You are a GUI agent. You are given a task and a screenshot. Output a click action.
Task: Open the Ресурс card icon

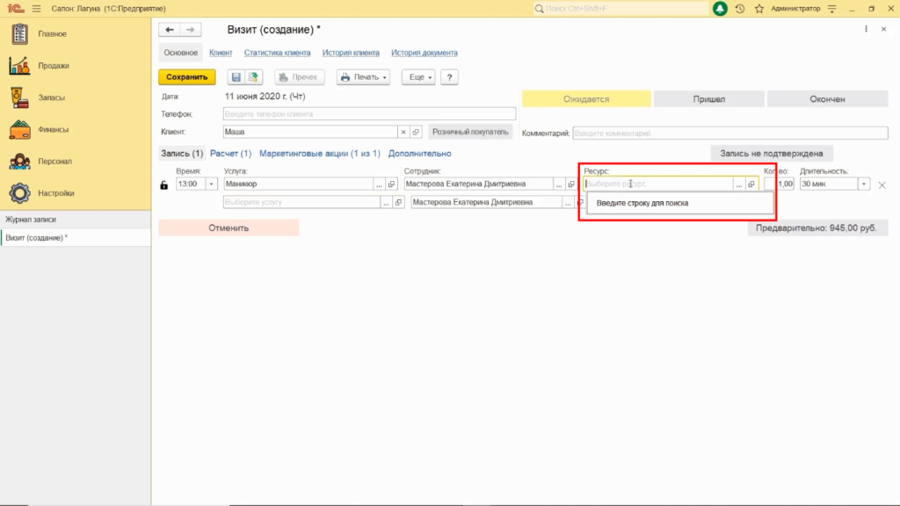click(751, 184)
